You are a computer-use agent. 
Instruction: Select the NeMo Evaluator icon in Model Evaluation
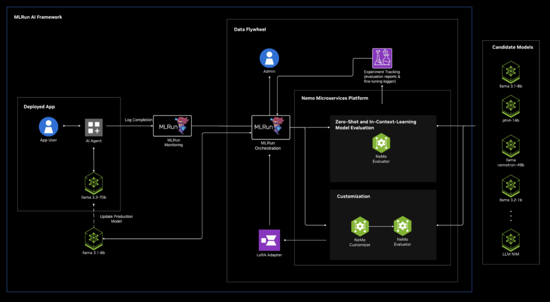(x=381, y=143)
